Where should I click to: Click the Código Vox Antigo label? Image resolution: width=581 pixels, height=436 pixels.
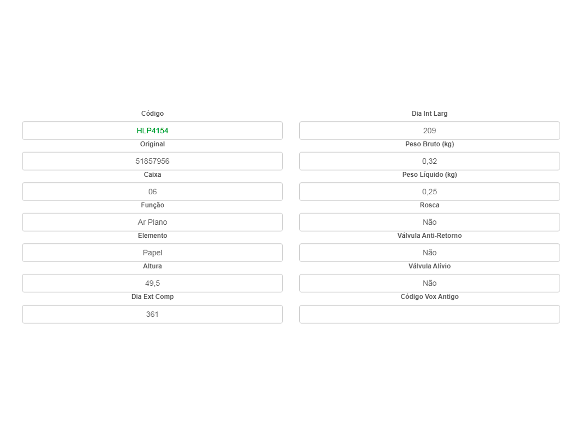[x=429, y=296]
